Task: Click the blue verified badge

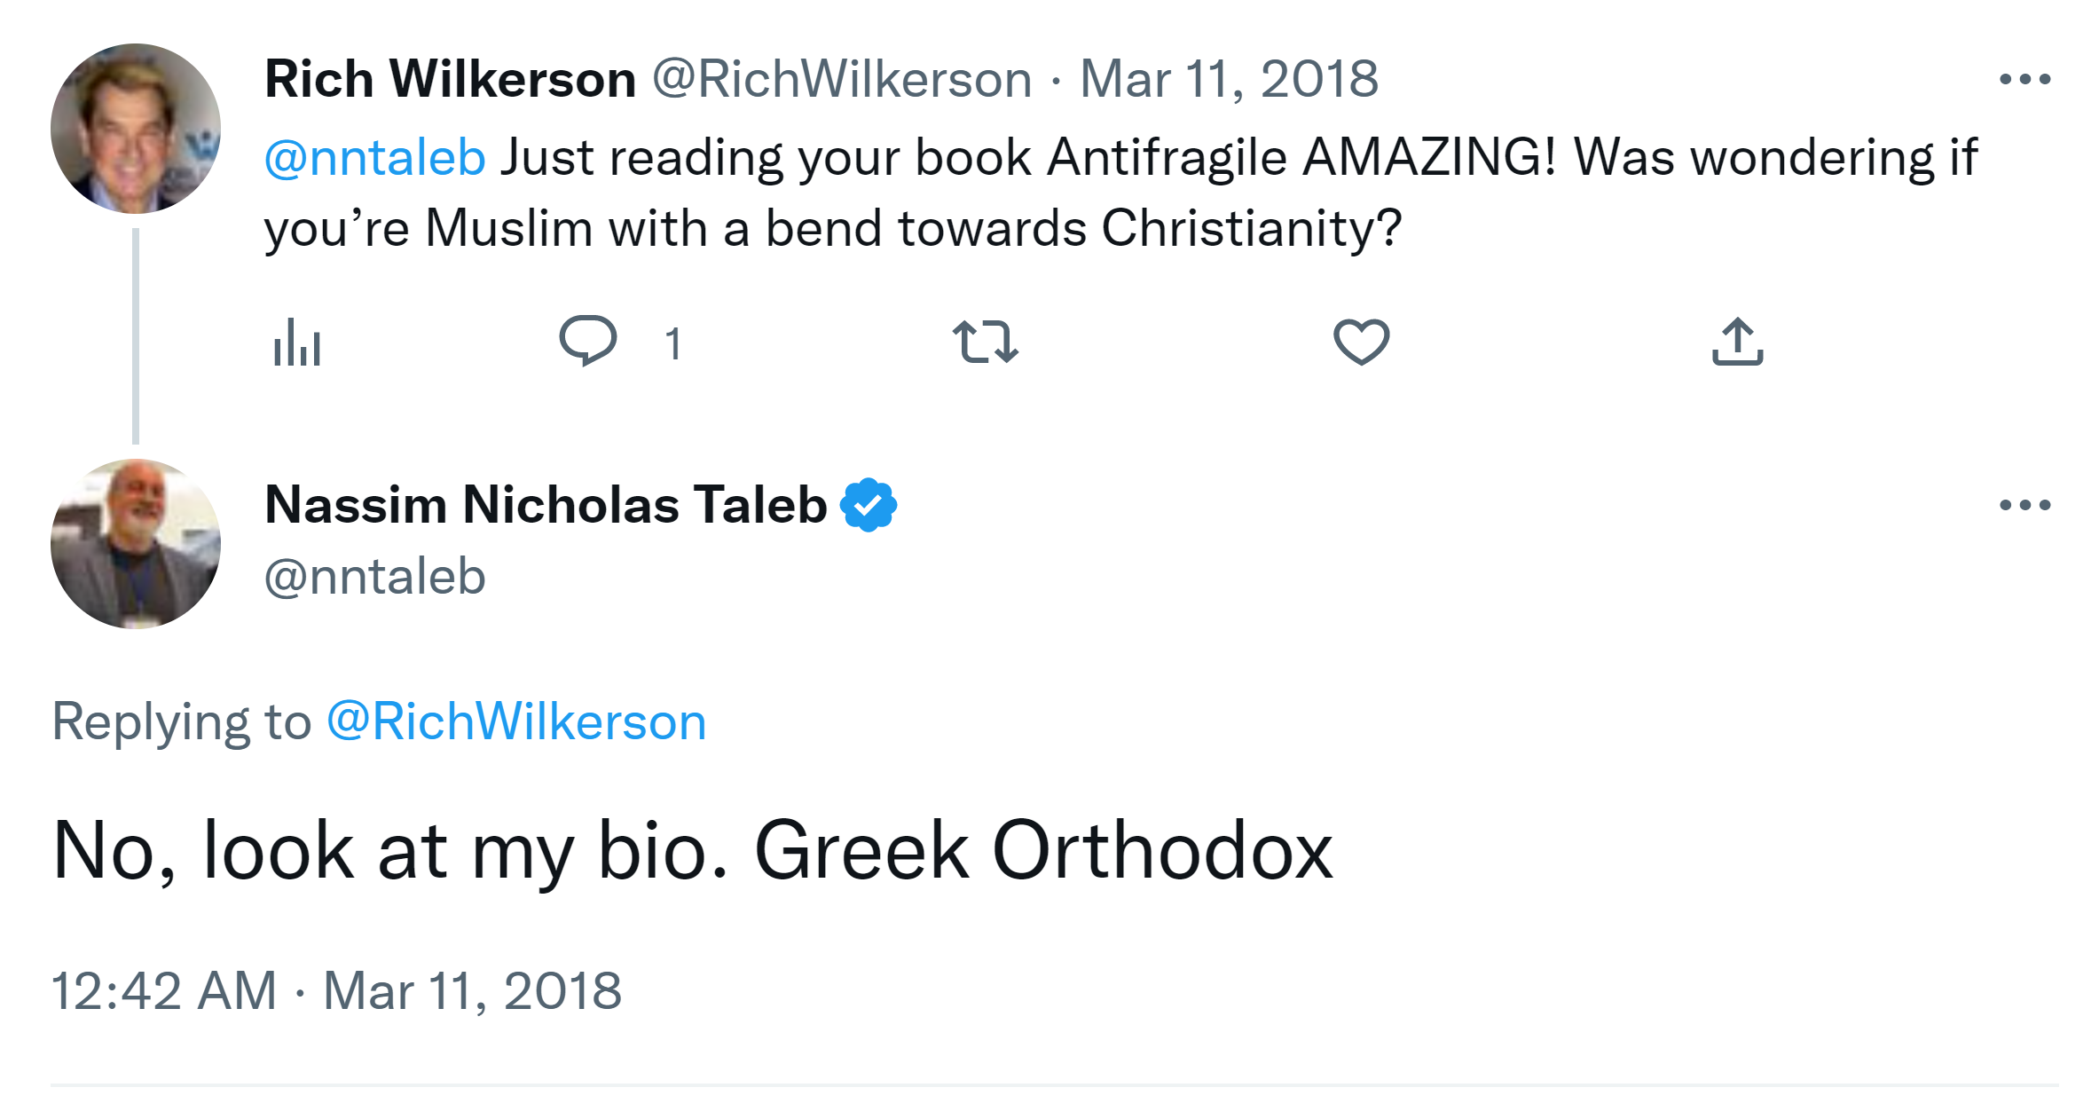Action: pyautogui.click(x=869, y=505)
